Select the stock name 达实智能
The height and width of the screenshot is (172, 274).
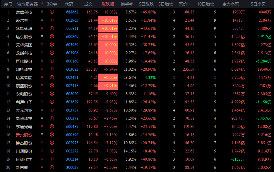pyautogui.click(x=24, y=78)
